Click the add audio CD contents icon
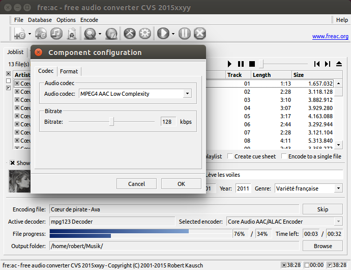Screen dimensions: 351x270 tap(41, 34)
